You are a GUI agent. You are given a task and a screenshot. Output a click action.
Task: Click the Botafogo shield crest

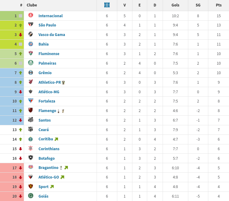pyautogui.click(x=31, y=158)
